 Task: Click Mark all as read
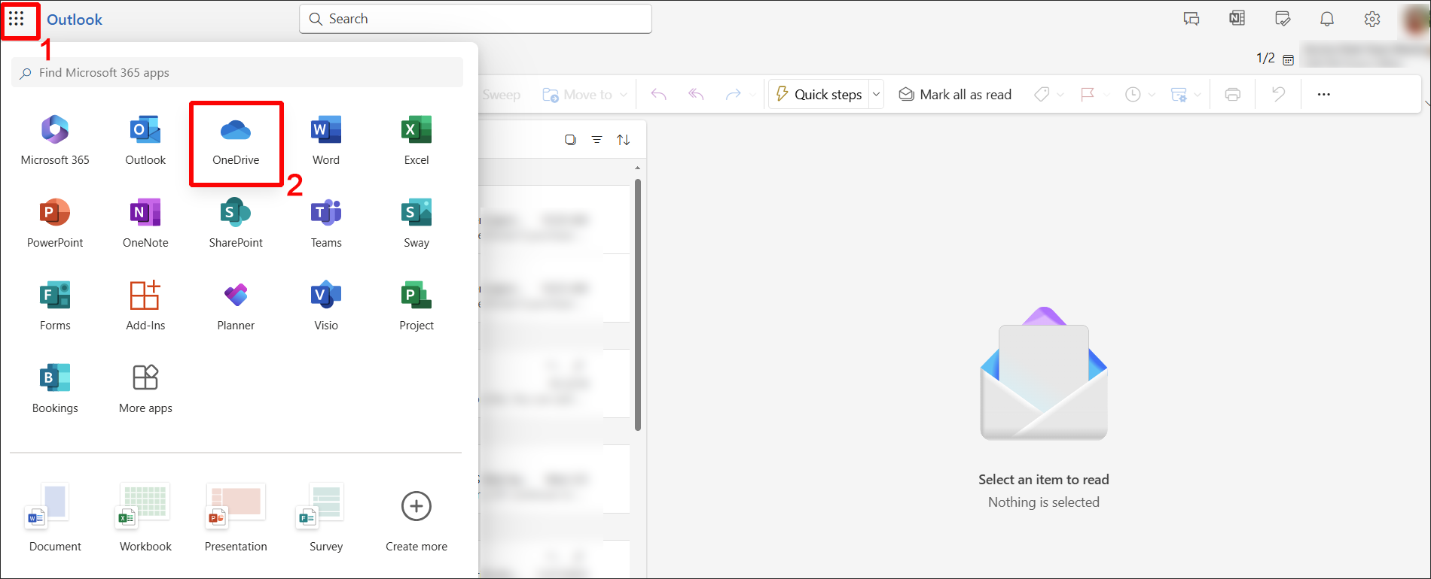click(x=955, y=94)
